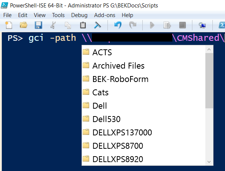
Task: Select DELLXPS8700 in the IntelliSense list
Action: [118, 146]
